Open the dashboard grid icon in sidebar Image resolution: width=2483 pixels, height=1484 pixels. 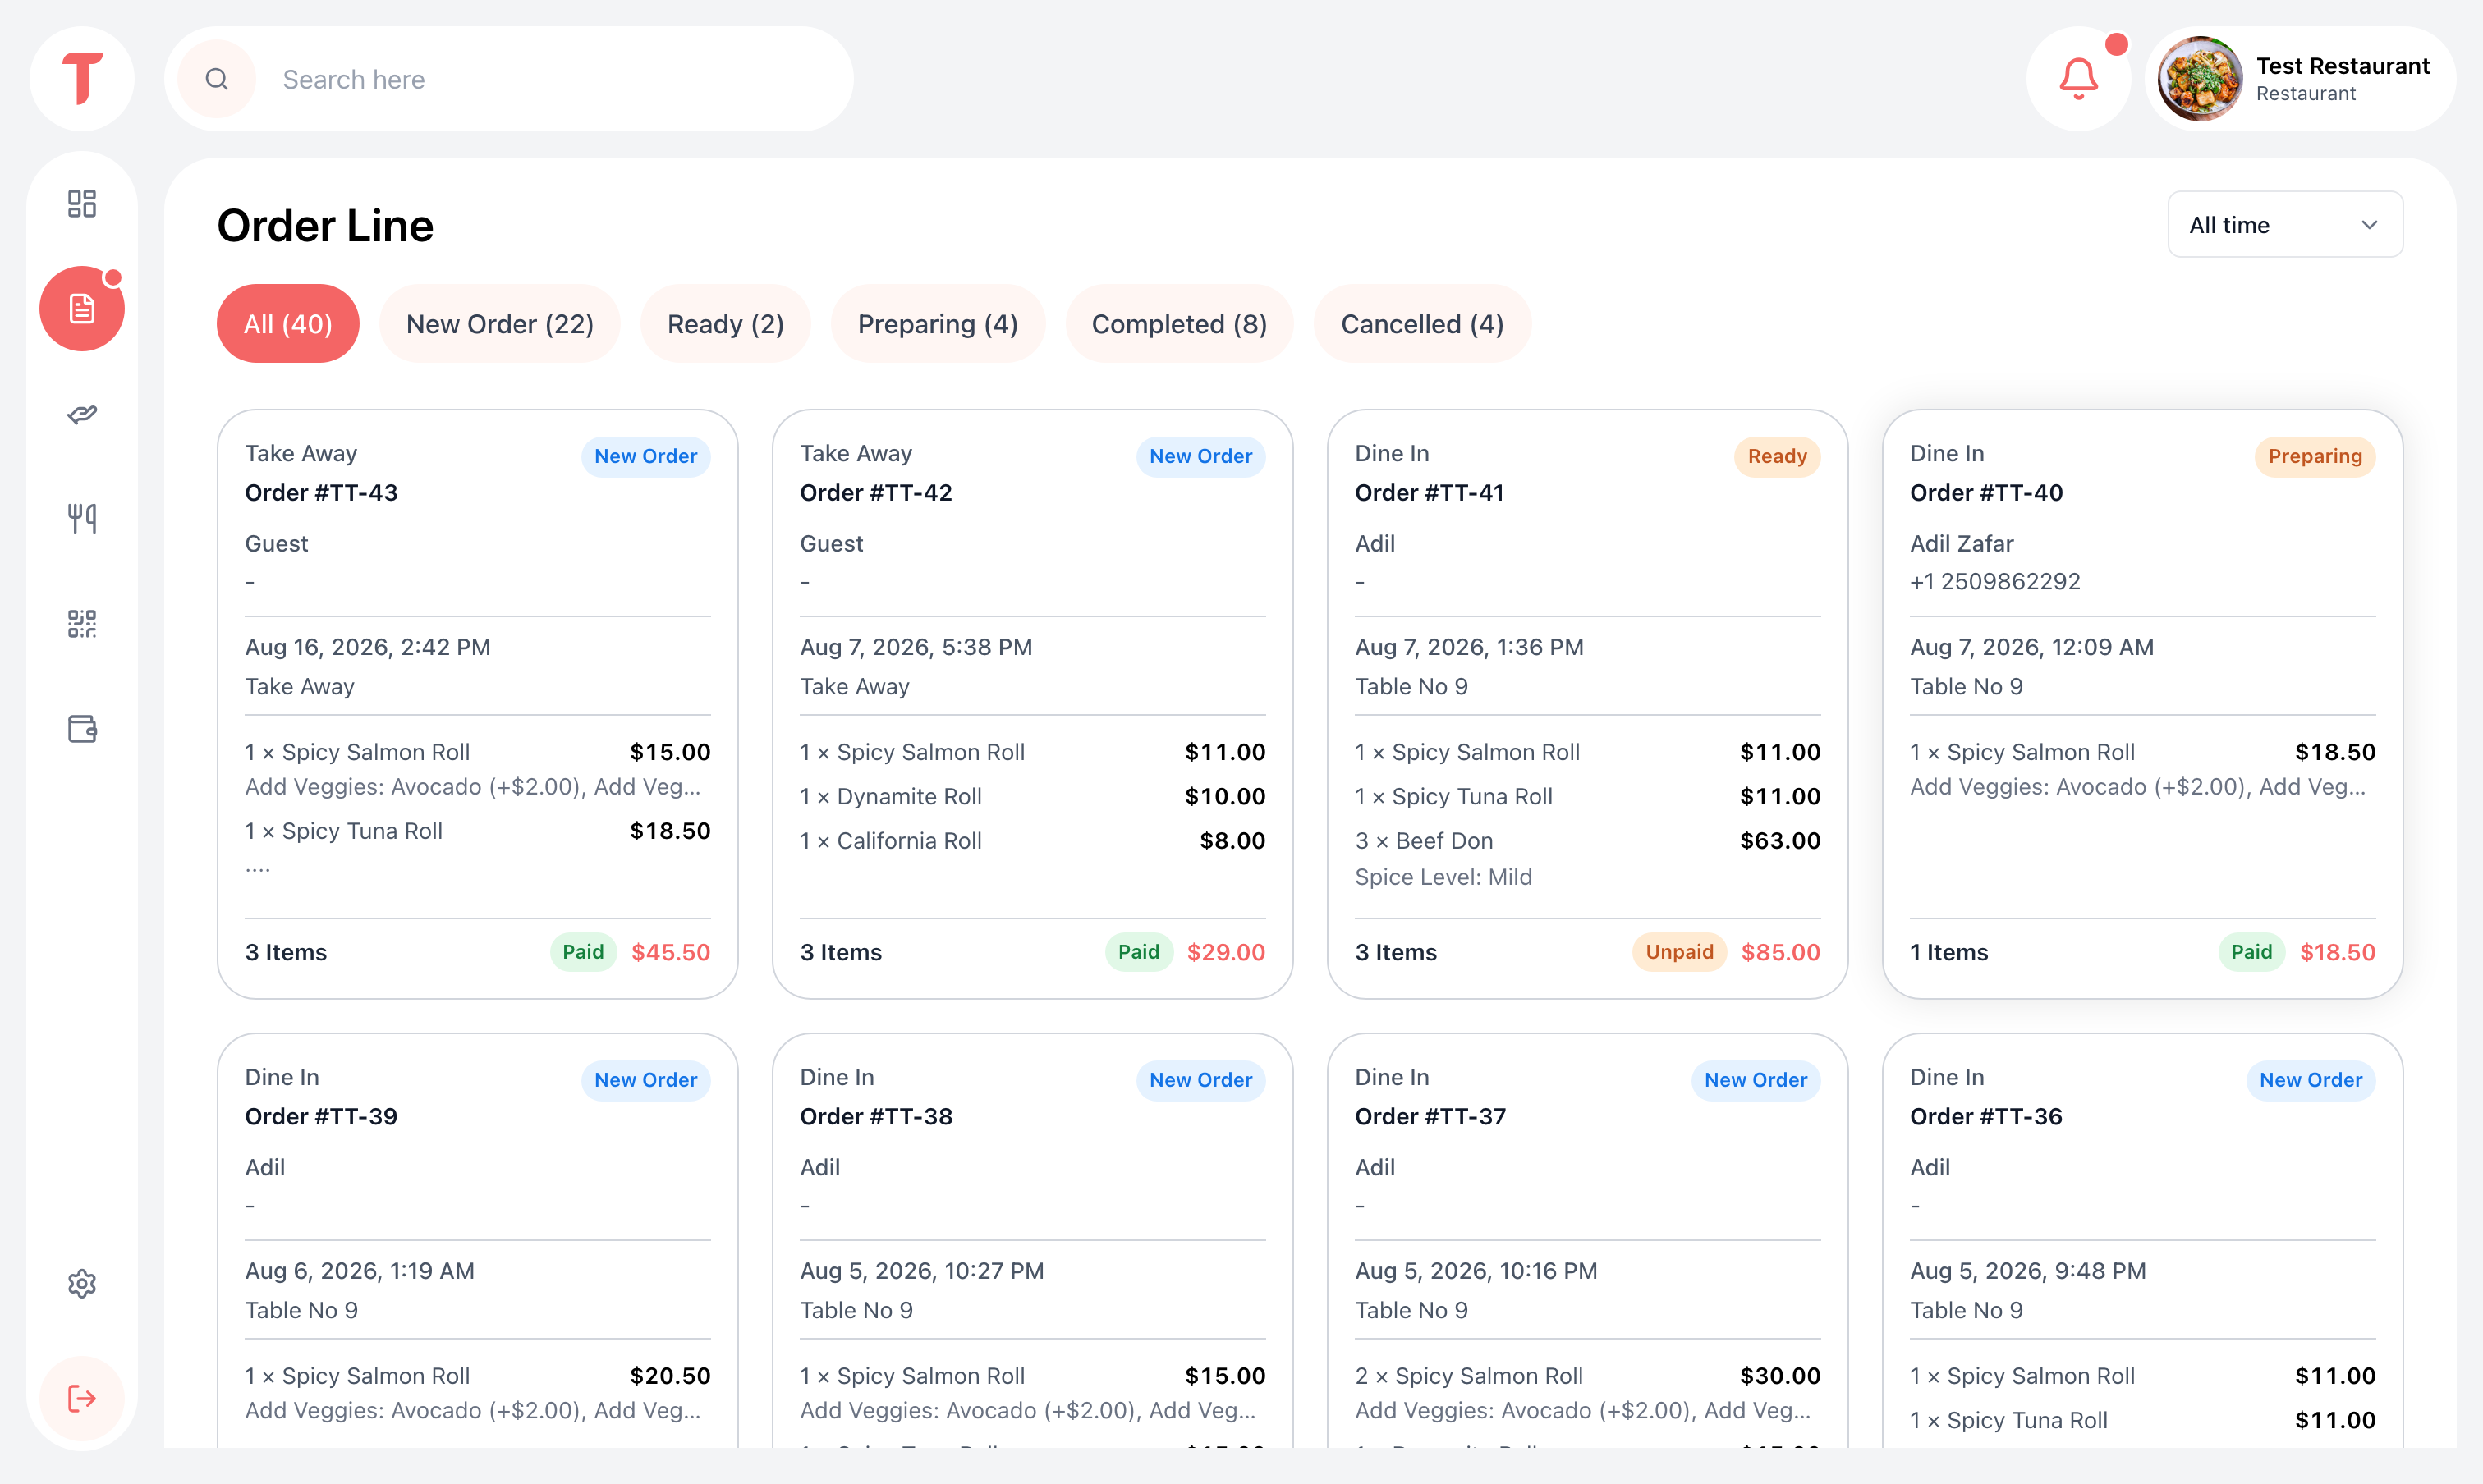click(82, 204)
